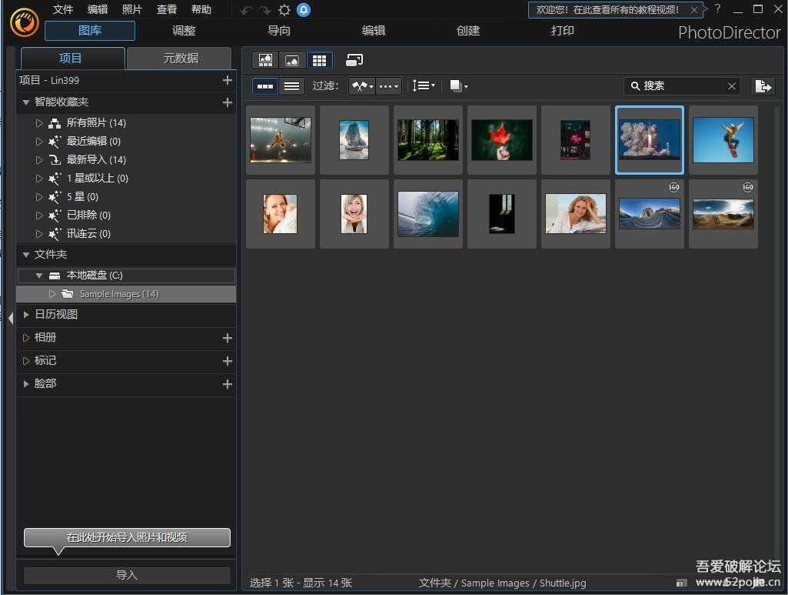Open the 文件 menu
This screenshot has width=788, height=595.
click(x=63, y=10)
